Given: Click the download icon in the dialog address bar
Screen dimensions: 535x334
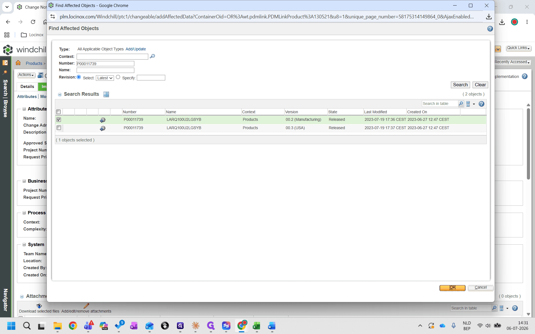Looking at the screenshot, I should 489,17.
